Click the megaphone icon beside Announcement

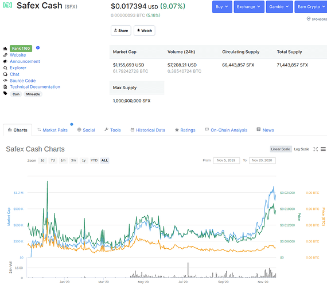click(5, 62)
